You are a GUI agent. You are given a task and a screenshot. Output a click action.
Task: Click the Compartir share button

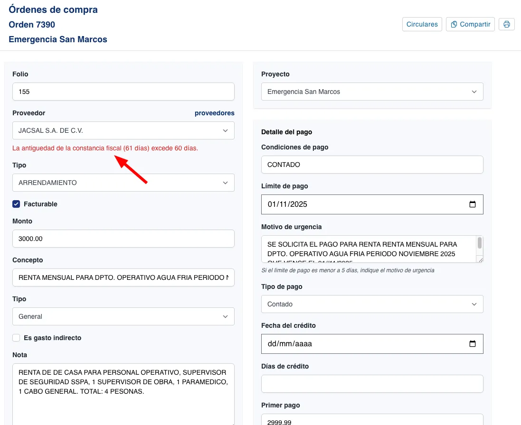470,24
